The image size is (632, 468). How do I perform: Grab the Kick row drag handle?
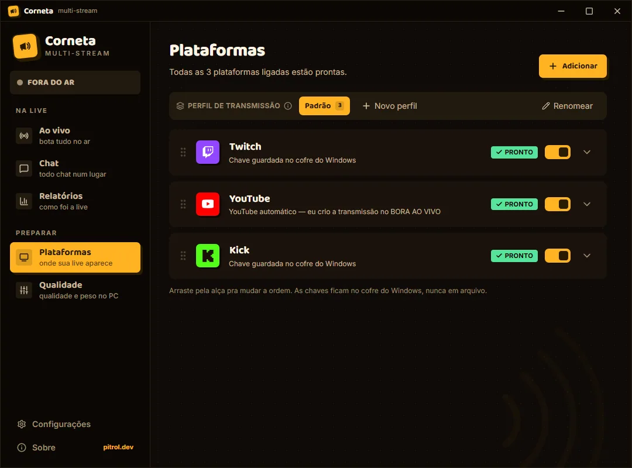(x=183, y=256)
